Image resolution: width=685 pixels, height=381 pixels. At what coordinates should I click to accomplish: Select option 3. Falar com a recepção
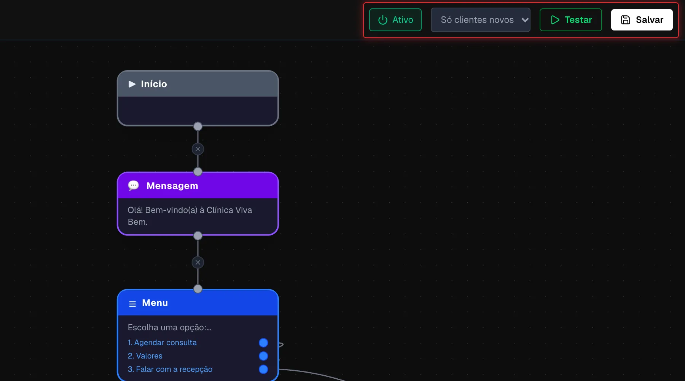pos(170,369)
